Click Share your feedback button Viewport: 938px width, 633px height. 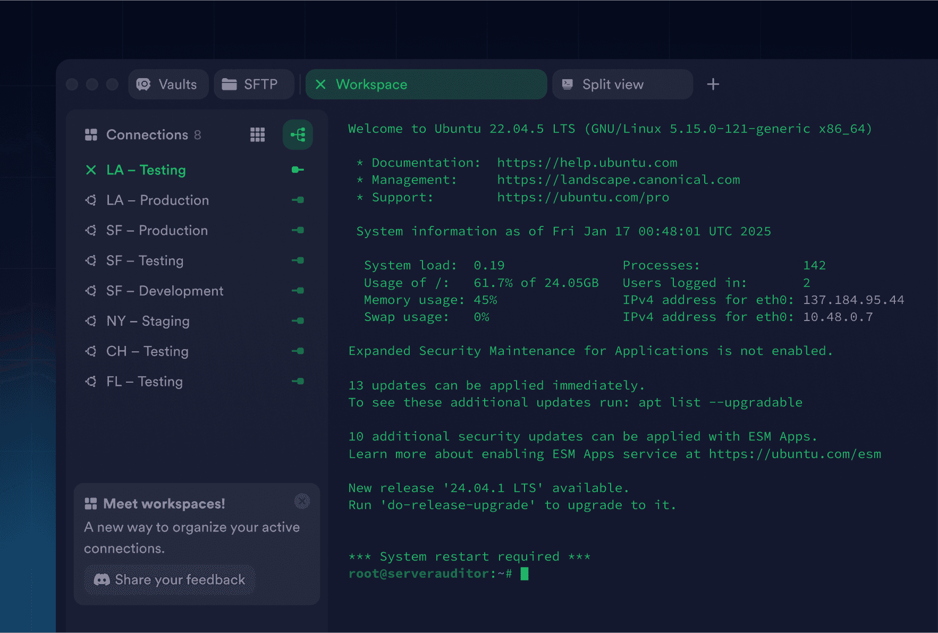click(170, 580)
